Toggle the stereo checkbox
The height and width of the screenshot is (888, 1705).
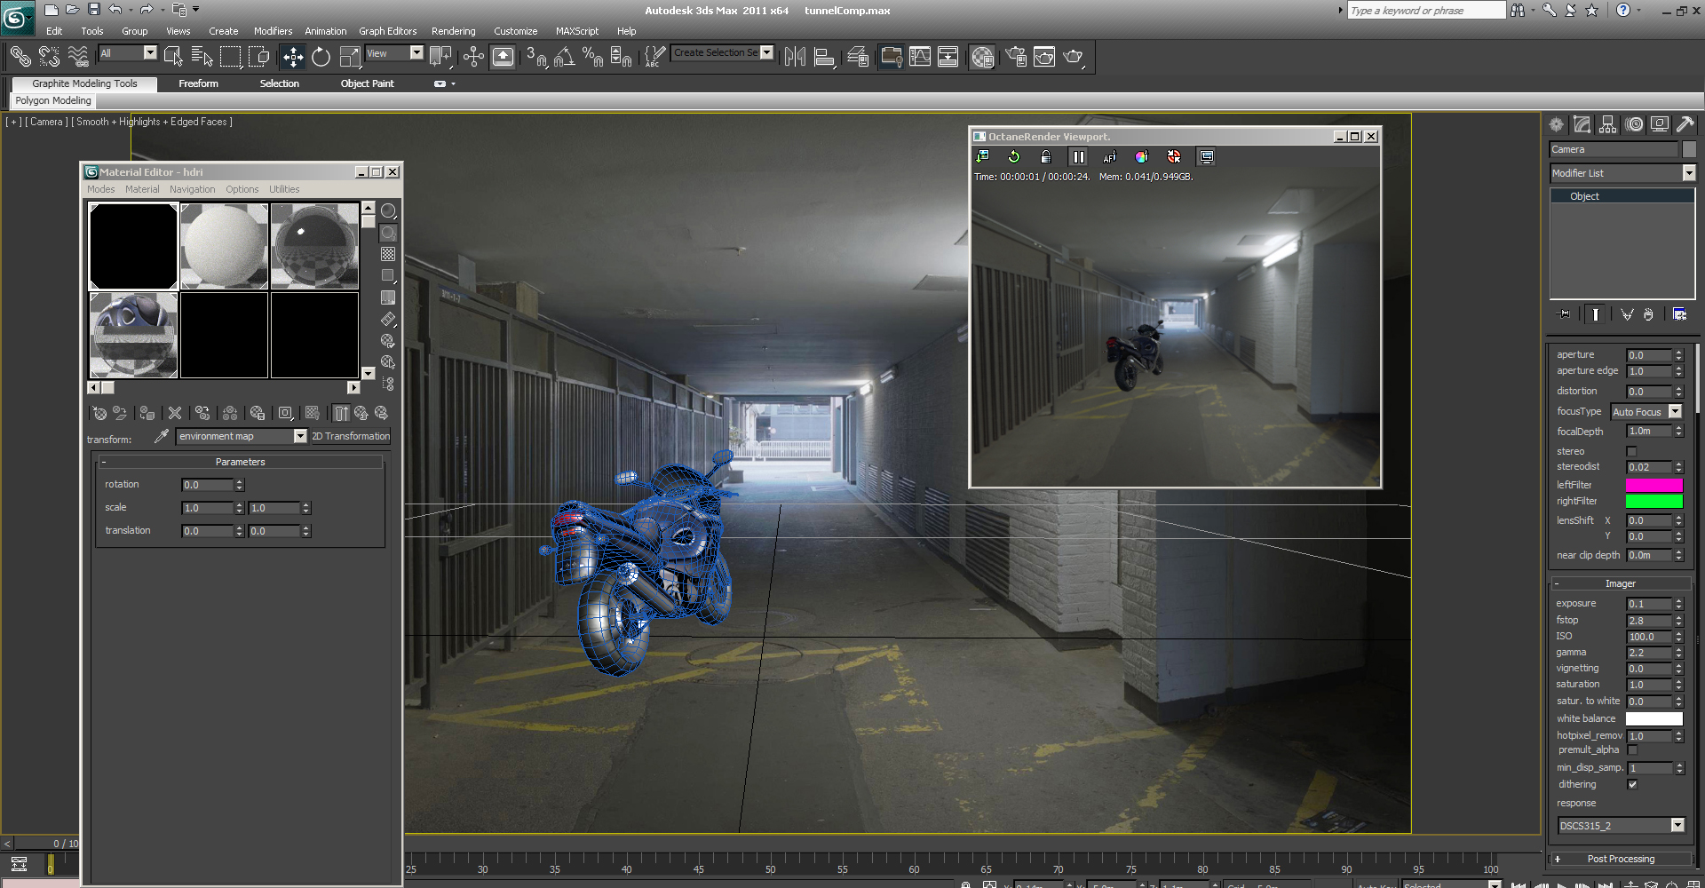coord(1631,451)
